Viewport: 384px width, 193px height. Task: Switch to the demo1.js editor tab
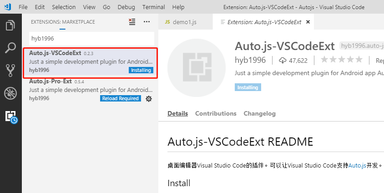point(185,22)
